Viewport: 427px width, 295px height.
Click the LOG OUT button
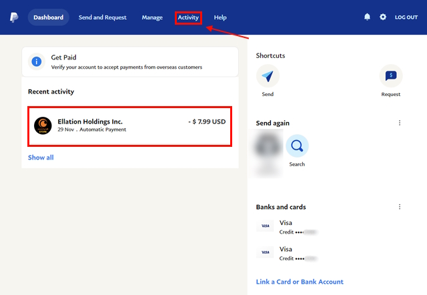pos(406,17)
